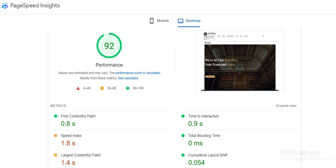Click the mobile phone icon
This screenshot has width=336, height=168.
click(152, 21)
